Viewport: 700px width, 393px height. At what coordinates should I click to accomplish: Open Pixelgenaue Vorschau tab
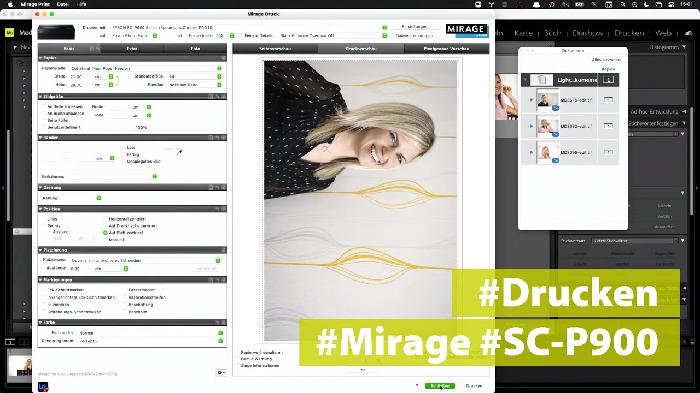[446, 49]
